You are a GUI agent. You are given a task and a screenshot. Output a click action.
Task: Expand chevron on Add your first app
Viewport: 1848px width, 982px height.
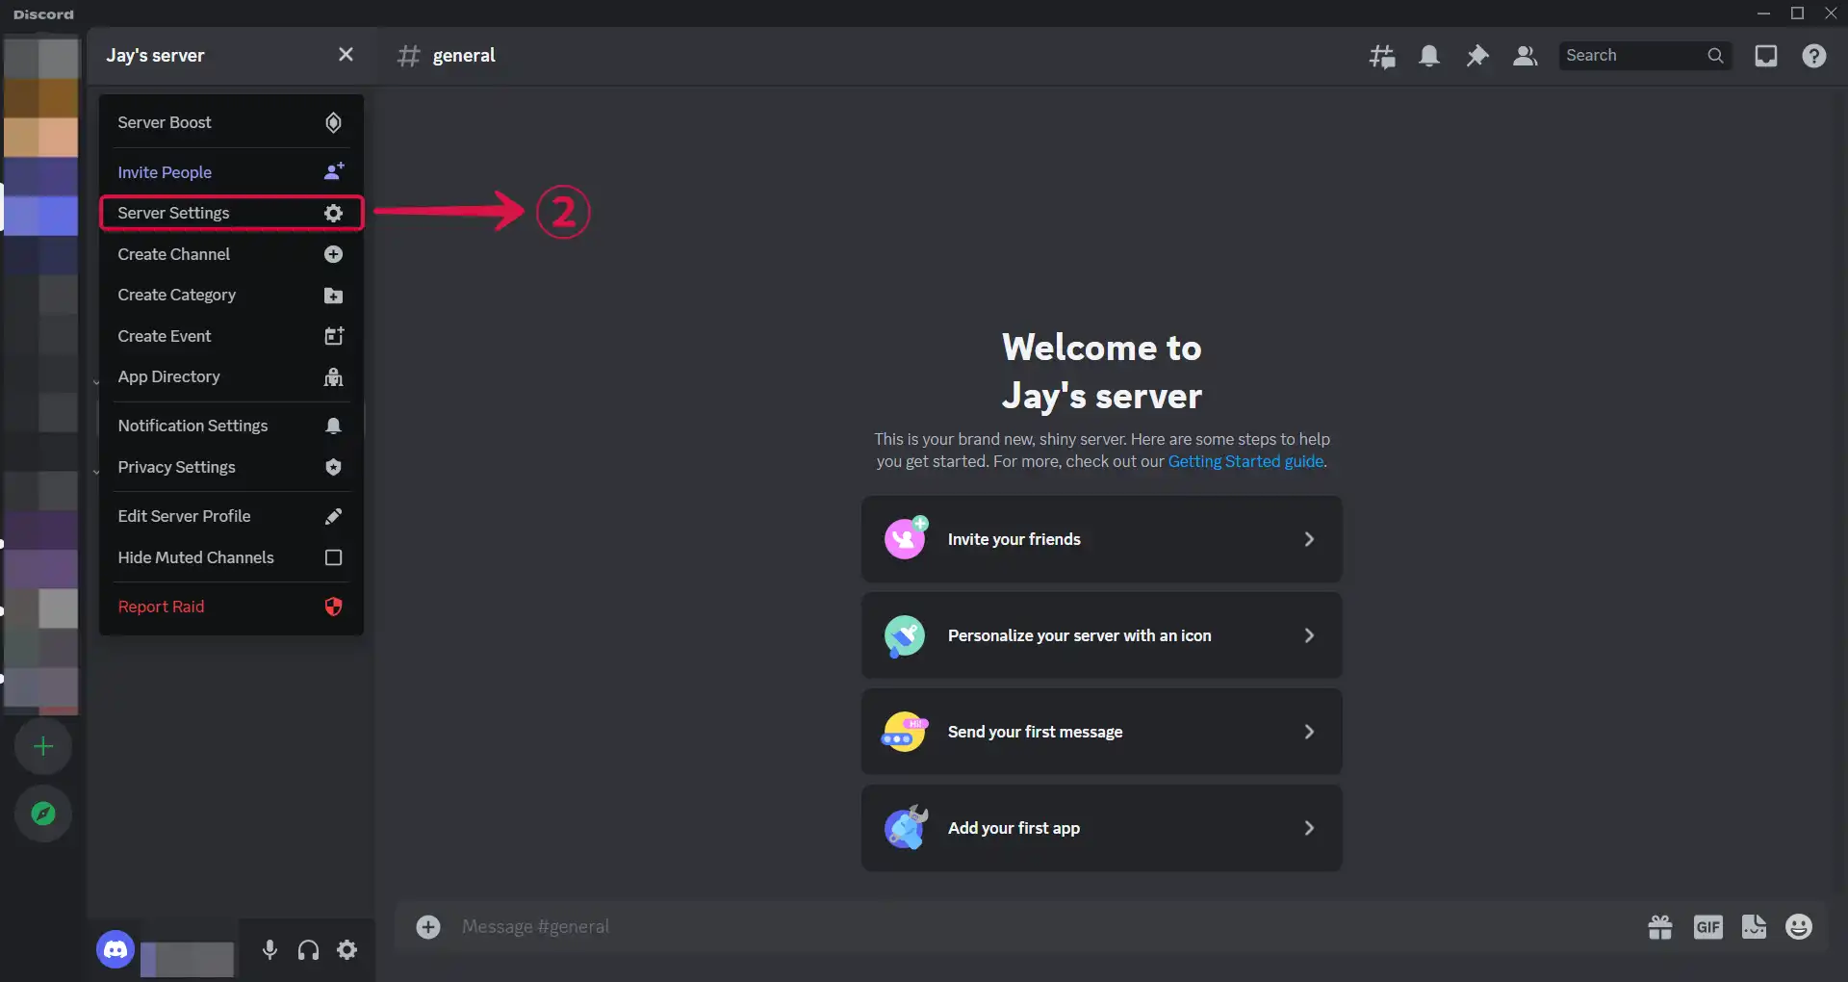[1309, 828]
